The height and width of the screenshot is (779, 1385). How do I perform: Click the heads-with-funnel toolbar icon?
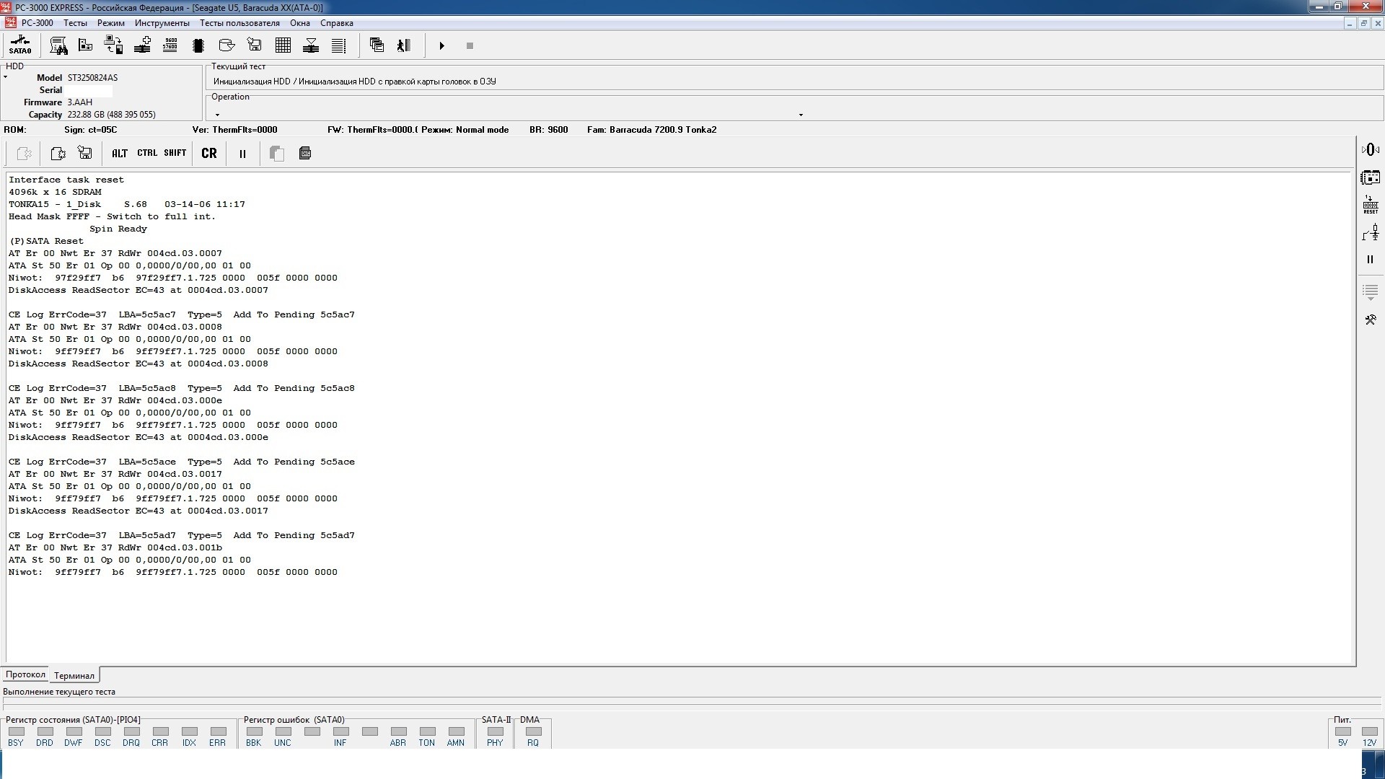pos(311,45)
